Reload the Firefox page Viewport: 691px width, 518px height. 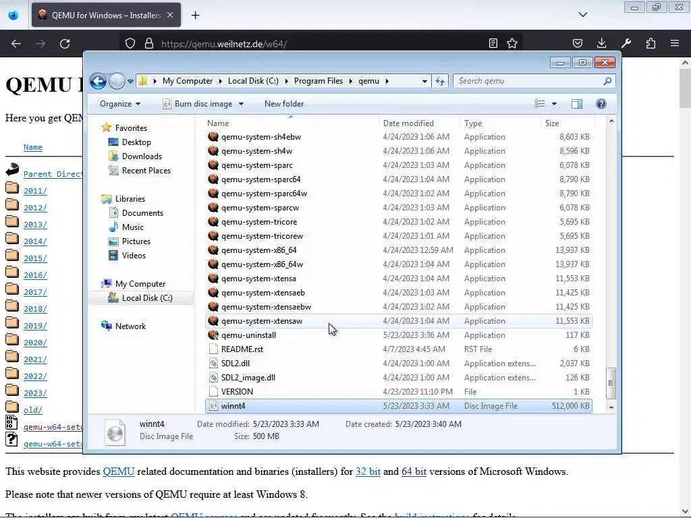tap(65, 44)
